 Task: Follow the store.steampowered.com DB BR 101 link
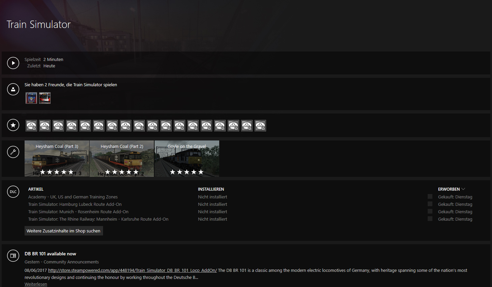[132, 270]
